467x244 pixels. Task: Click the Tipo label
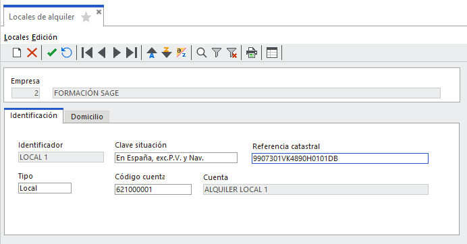26,176
